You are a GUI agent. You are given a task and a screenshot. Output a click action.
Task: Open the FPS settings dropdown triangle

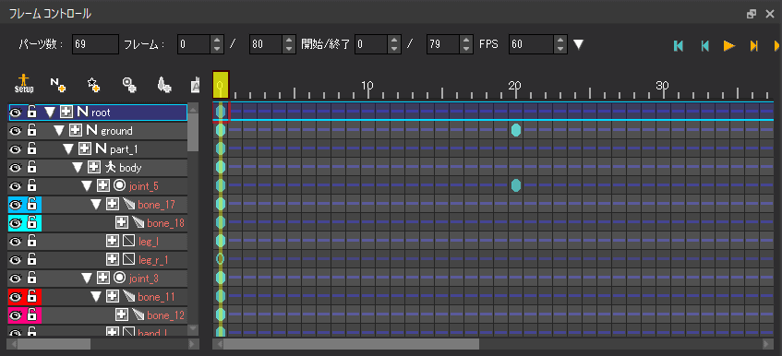(578, 45)
